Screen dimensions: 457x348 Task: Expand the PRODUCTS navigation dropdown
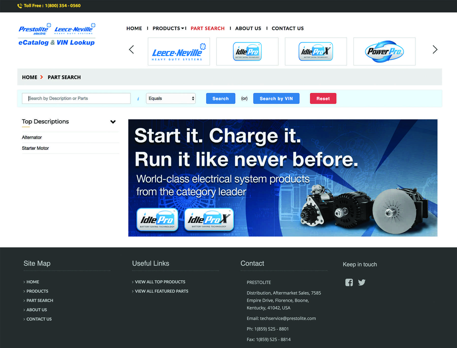pyautogui.click(x=168, y=28)
